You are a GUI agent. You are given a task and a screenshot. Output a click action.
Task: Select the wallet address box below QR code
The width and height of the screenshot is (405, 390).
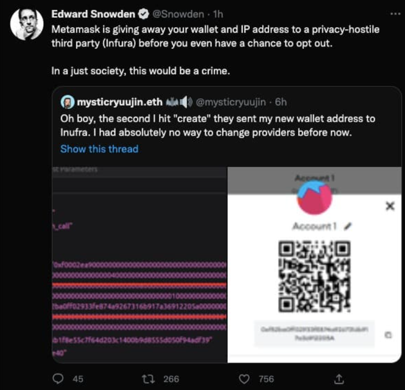click(314, 334)
